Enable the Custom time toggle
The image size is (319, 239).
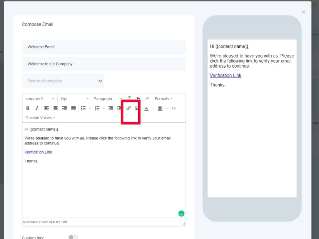[73, 237]
